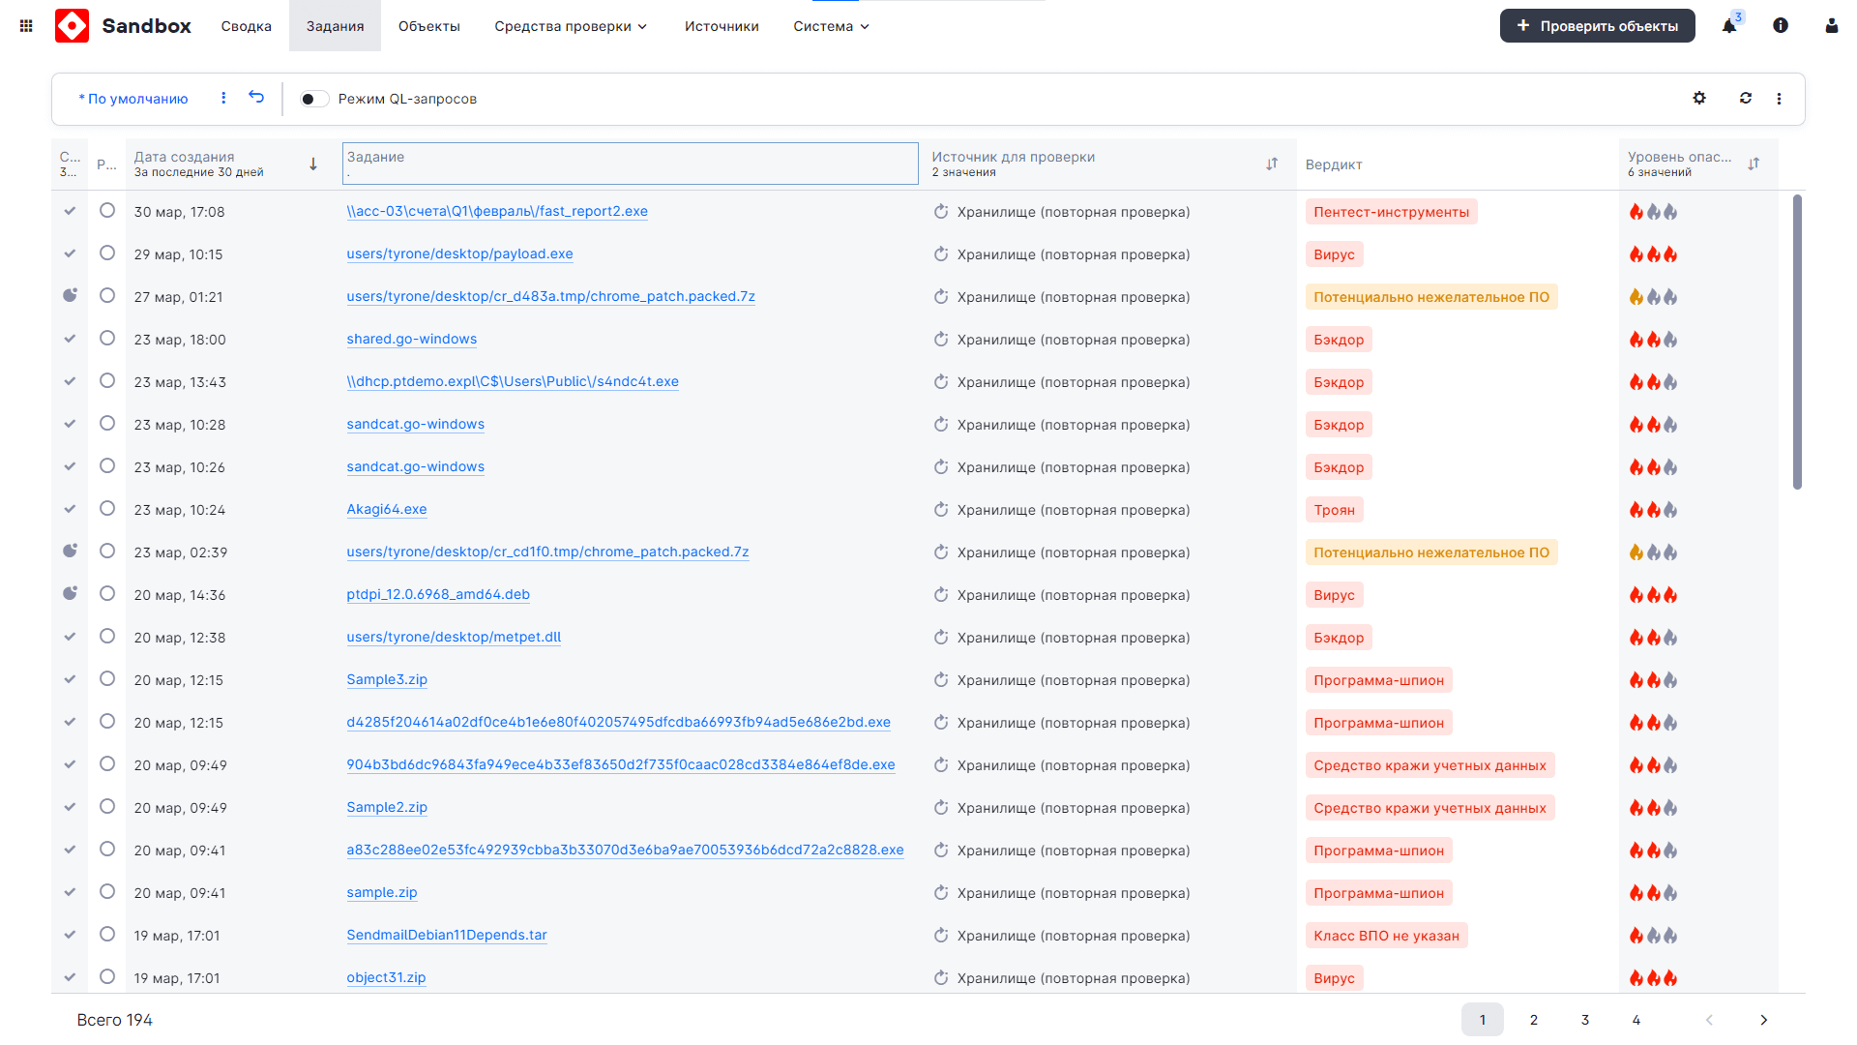Enable the QL-запросов mode toggle
Screen dimensions: 1857x1045
[313, 99]
